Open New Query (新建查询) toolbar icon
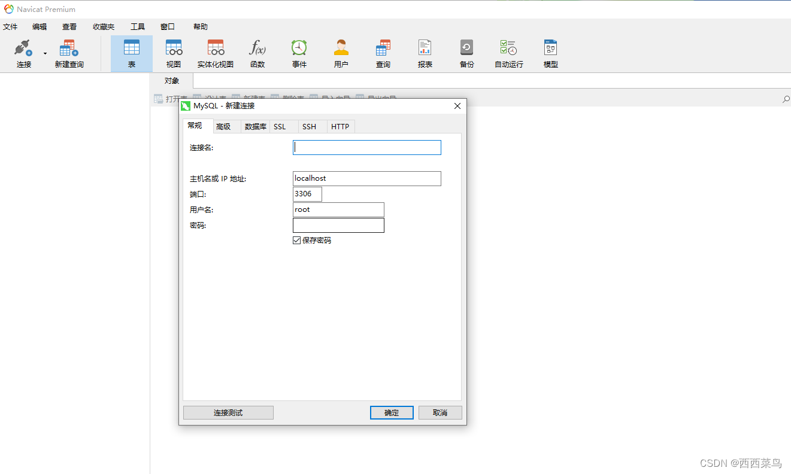 click(69, 48)
